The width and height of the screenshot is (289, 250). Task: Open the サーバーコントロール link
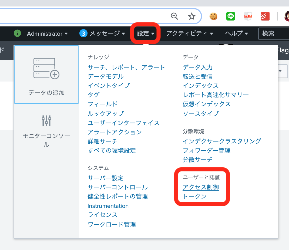pyautogui.click(x=117, y=187)
